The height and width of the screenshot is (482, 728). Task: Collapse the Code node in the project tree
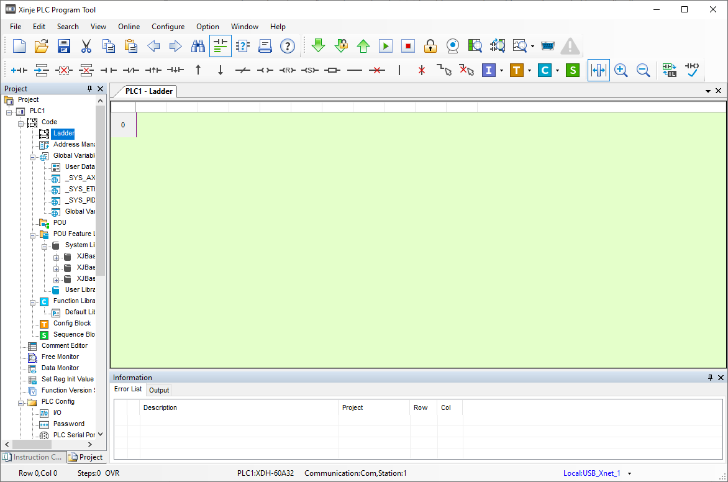click(20, 124)
